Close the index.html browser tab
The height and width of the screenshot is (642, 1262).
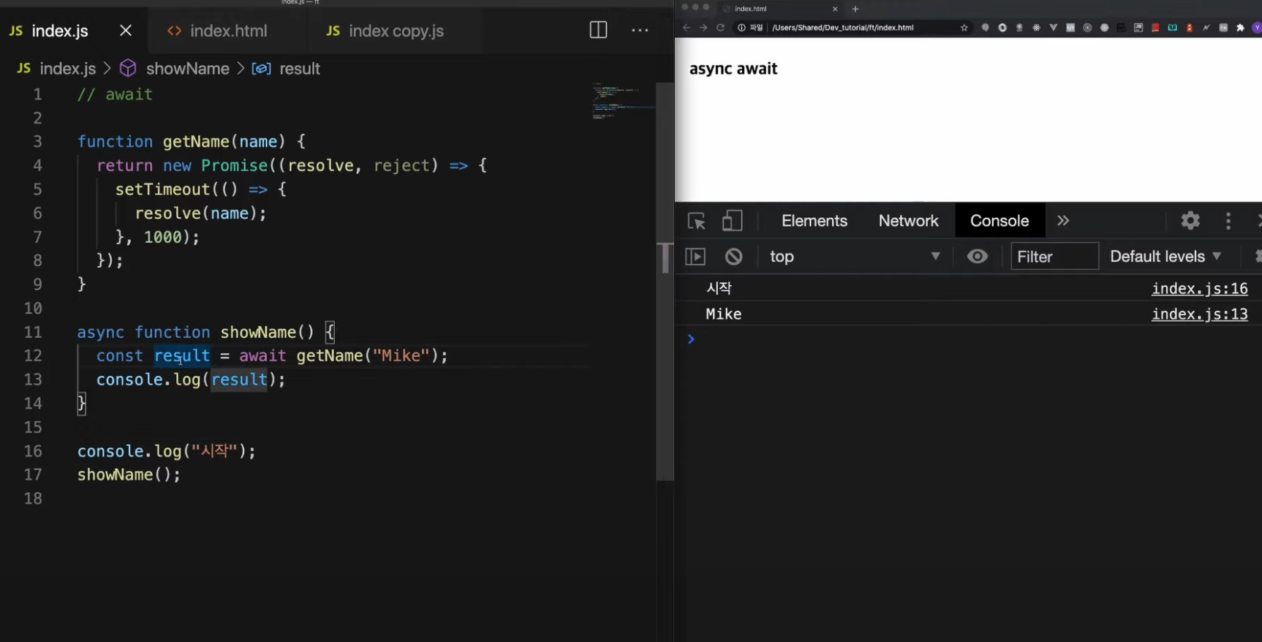(x=835, y=9)
